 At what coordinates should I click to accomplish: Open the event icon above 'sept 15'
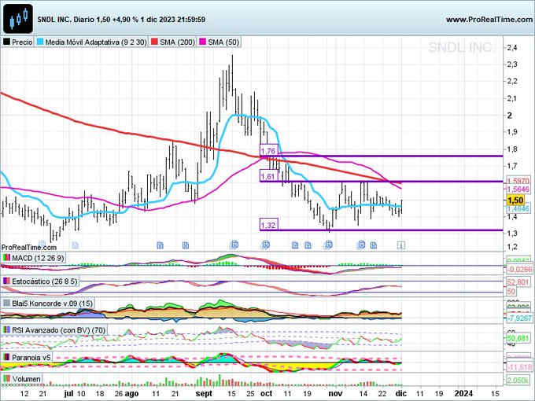click(x=234, y=245)
